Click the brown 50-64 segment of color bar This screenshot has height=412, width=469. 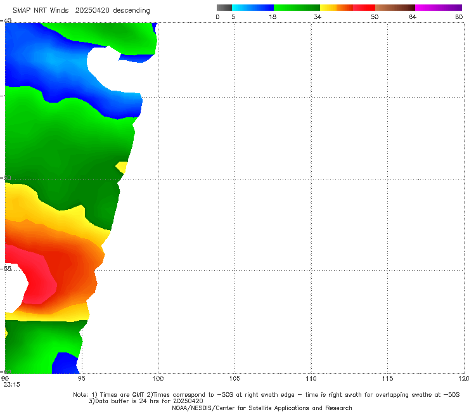[395, 8]
